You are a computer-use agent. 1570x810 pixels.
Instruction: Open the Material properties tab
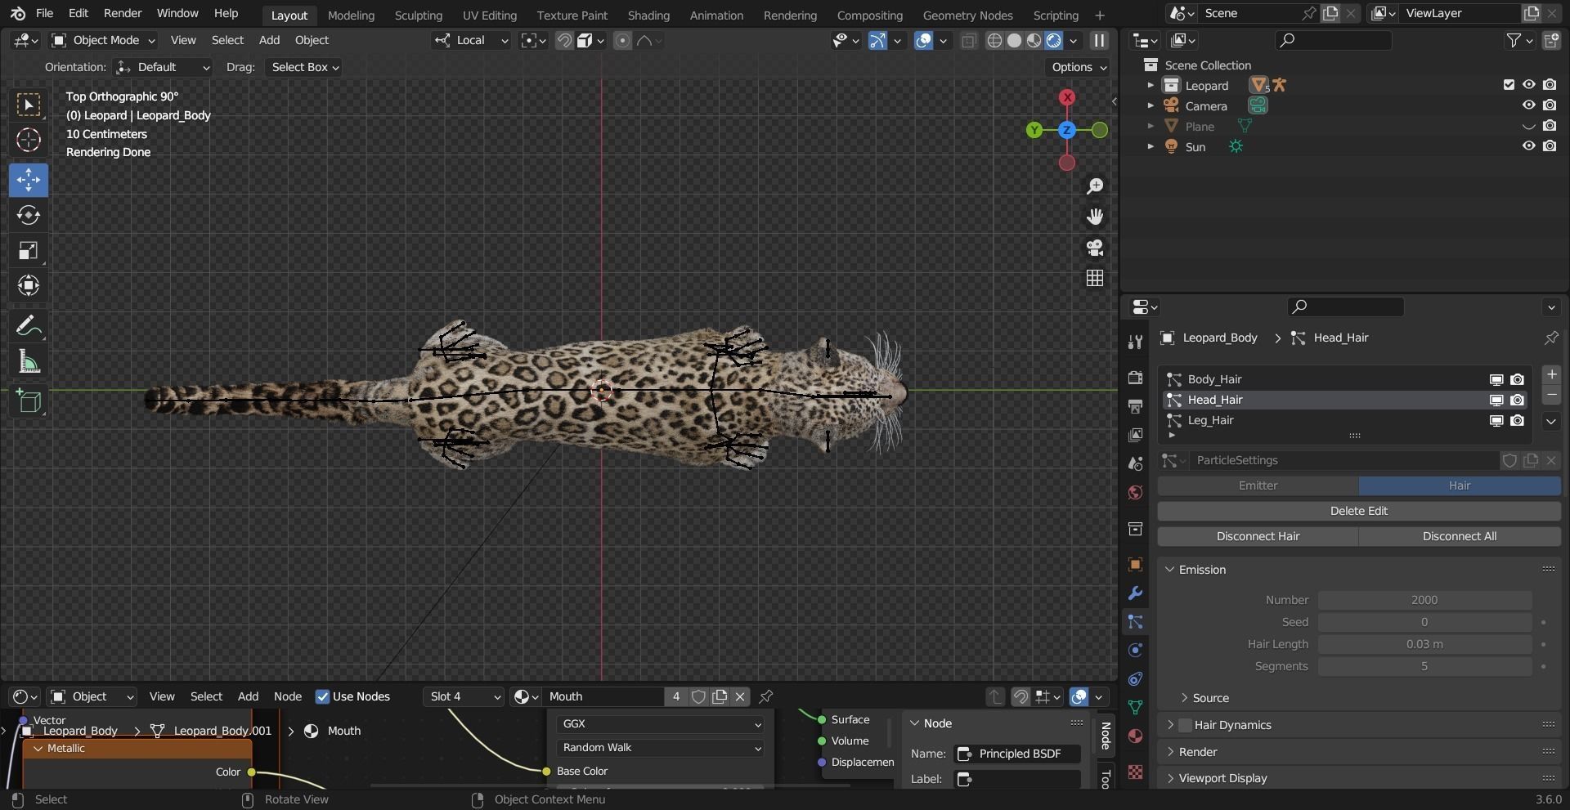tap(1135, 736)
